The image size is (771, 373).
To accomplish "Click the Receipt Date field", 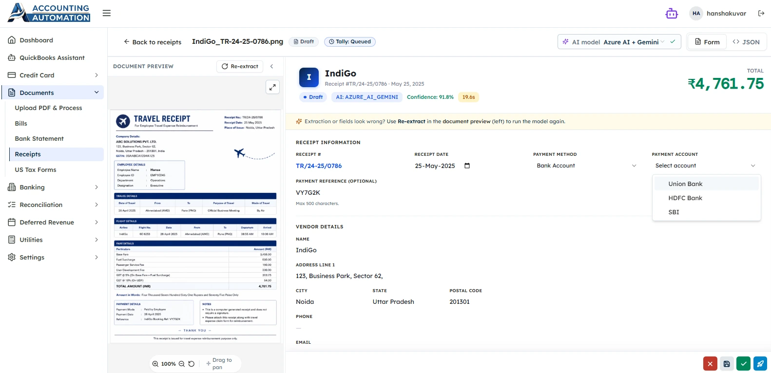I will [443, 166].
